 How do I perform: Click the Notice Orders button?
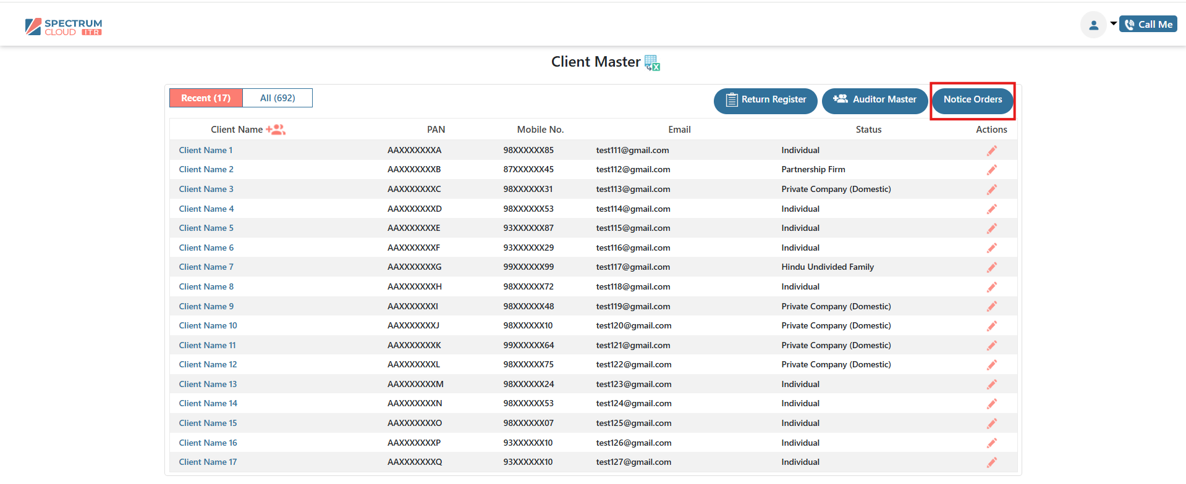pyautogui.click(x=972, y=100)
